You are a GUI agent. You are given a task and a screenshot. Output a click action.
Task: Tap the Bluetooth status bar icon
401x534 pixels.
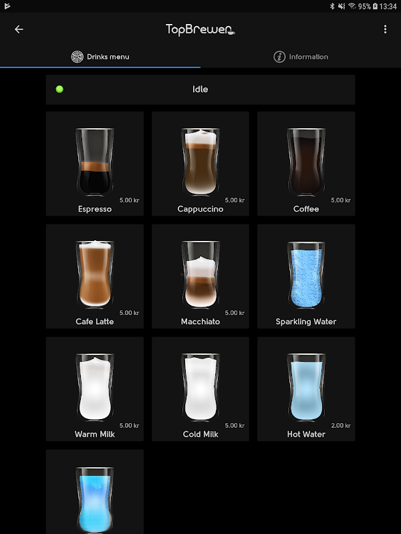331,6
